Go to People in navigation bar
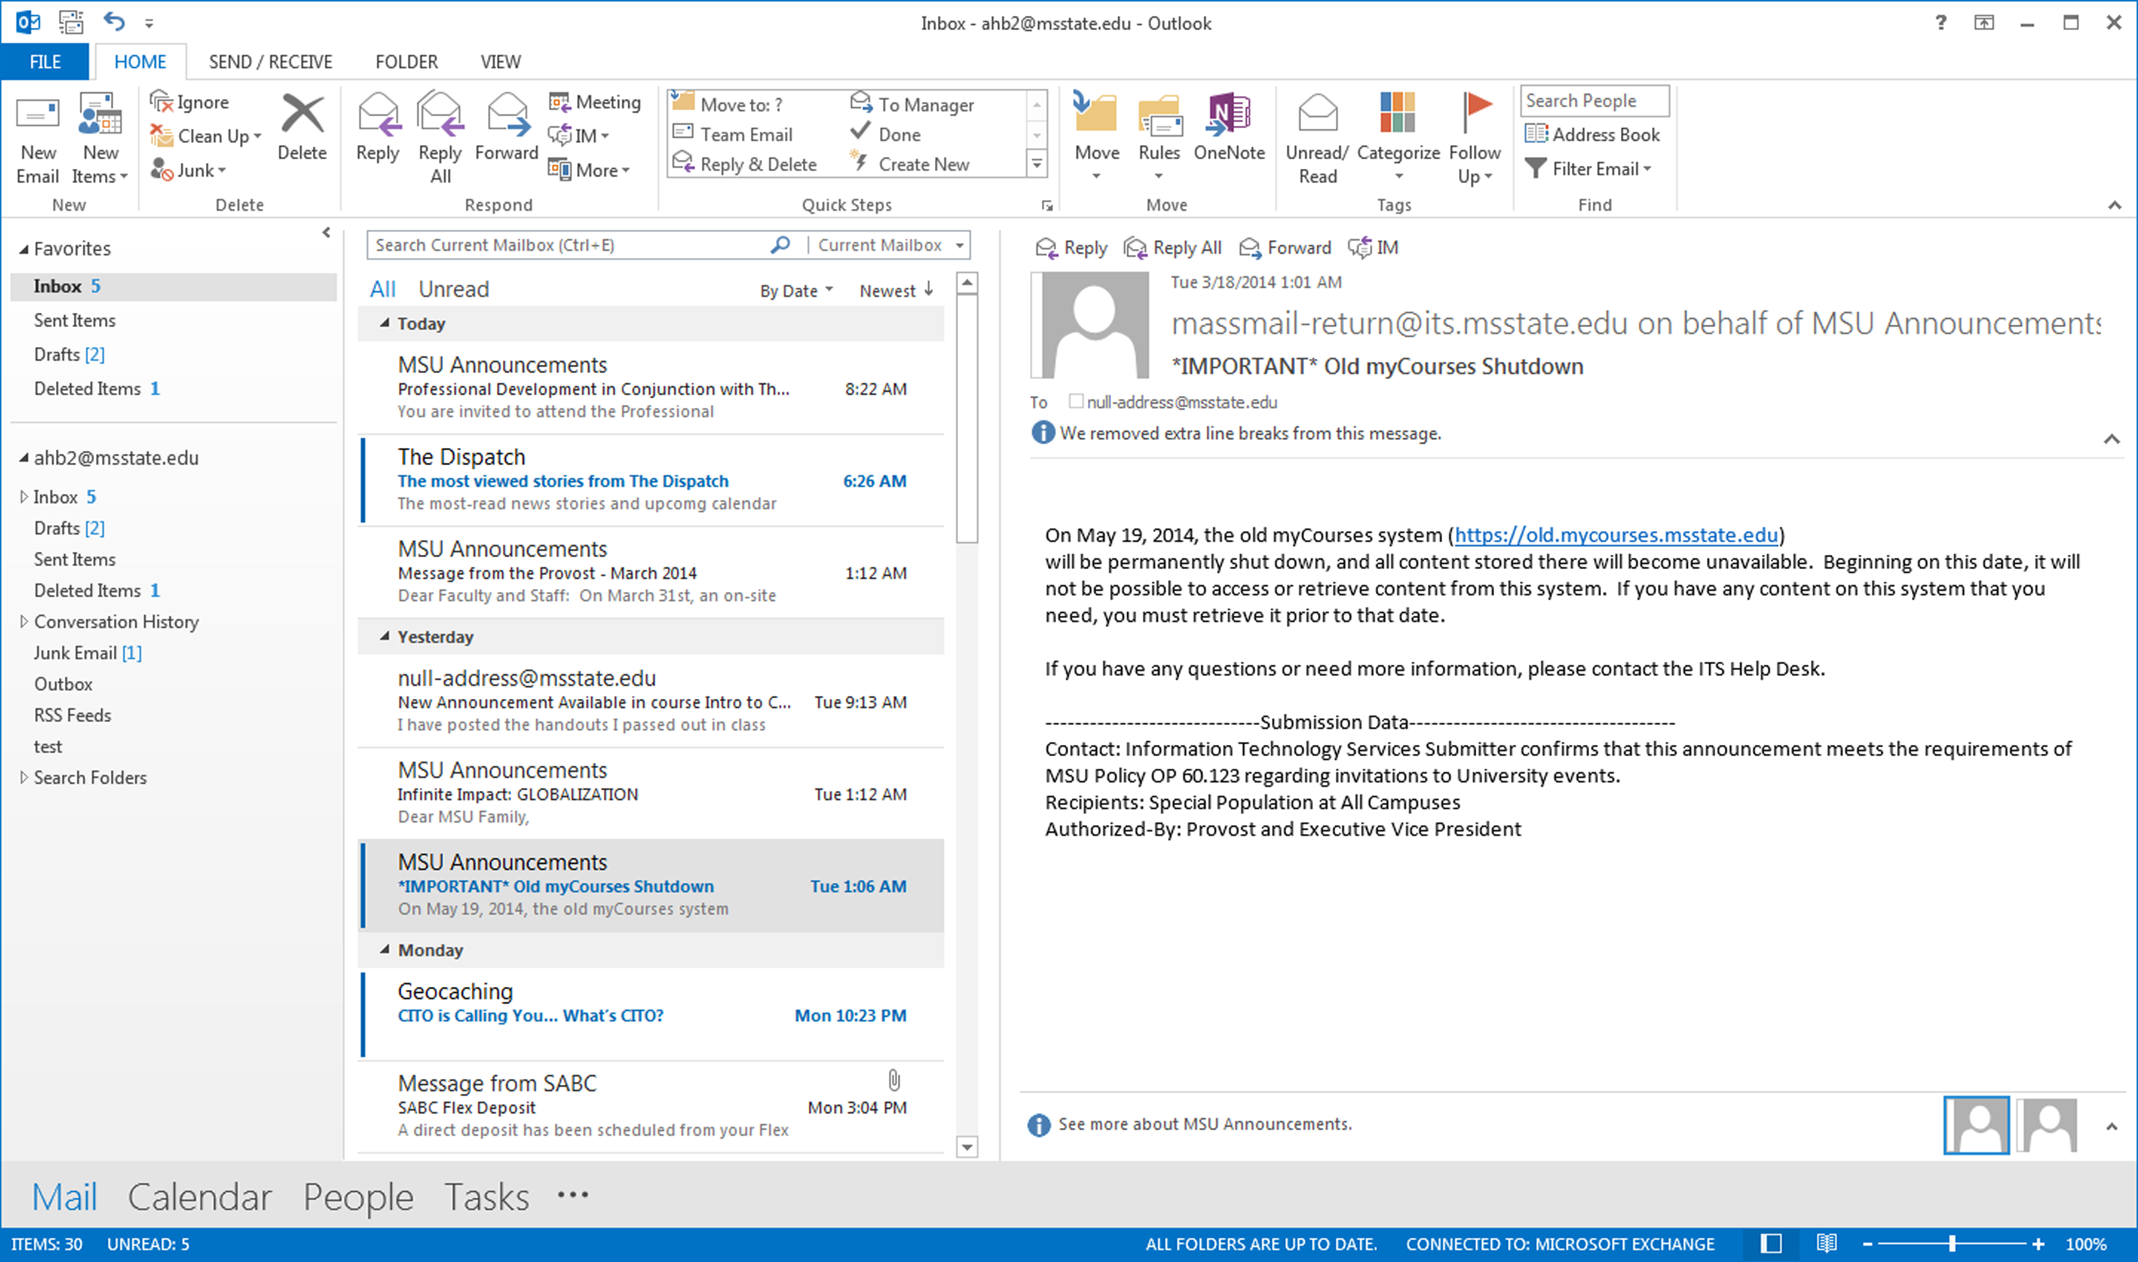Screen dimensions: 2138x1262 [358, 1197]
